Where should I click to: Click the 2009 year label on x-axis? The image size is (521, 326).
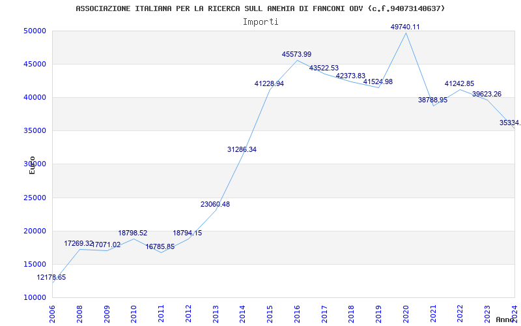point(107,314)
